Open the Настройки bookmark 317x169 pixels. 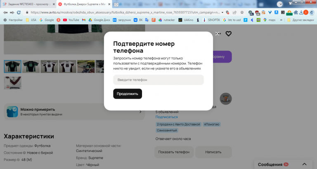tap(13, 20)
